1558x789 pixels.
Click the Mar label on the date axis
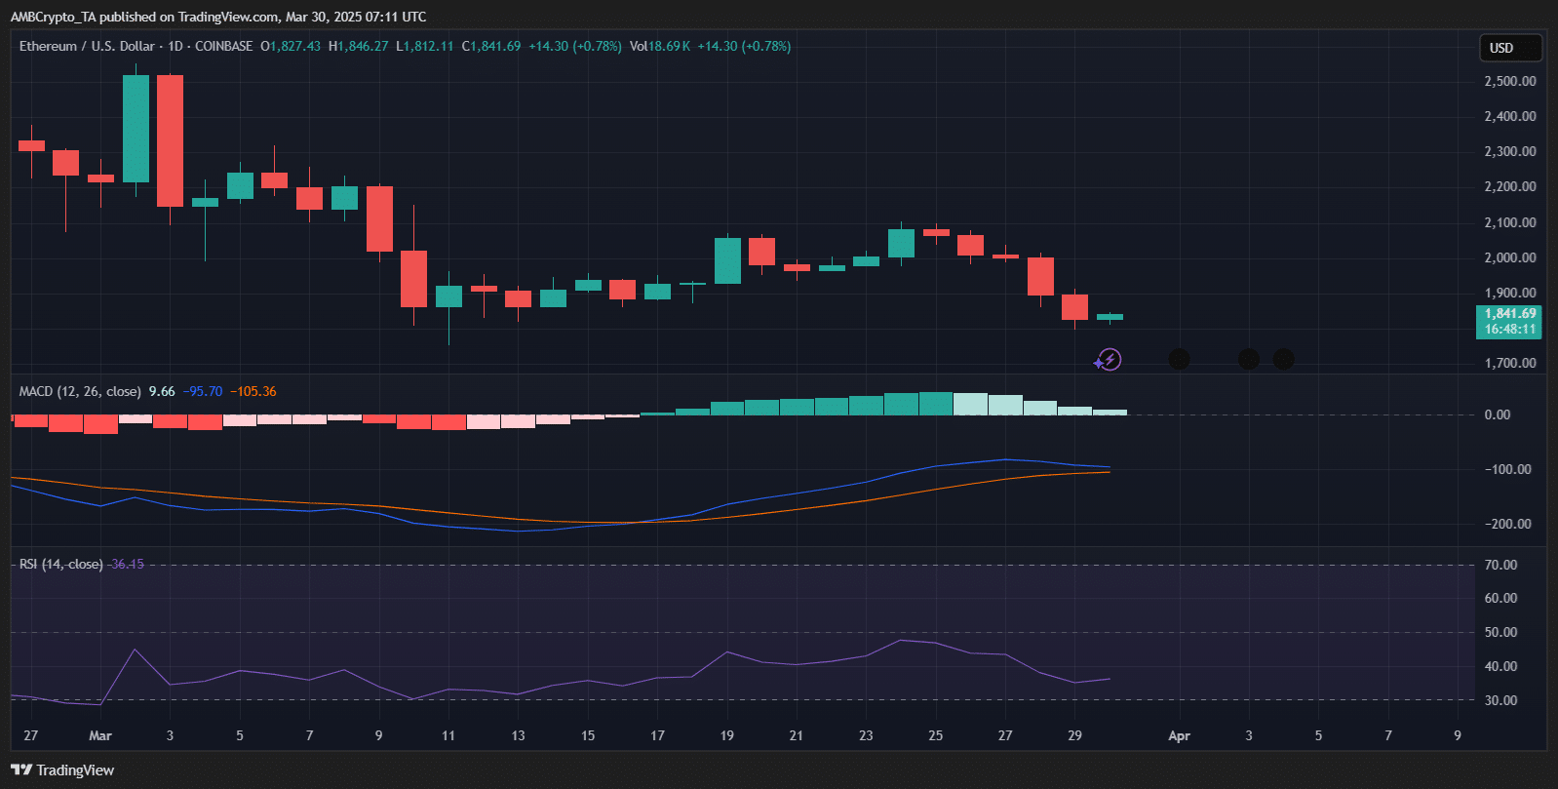(x=100, y=735)
